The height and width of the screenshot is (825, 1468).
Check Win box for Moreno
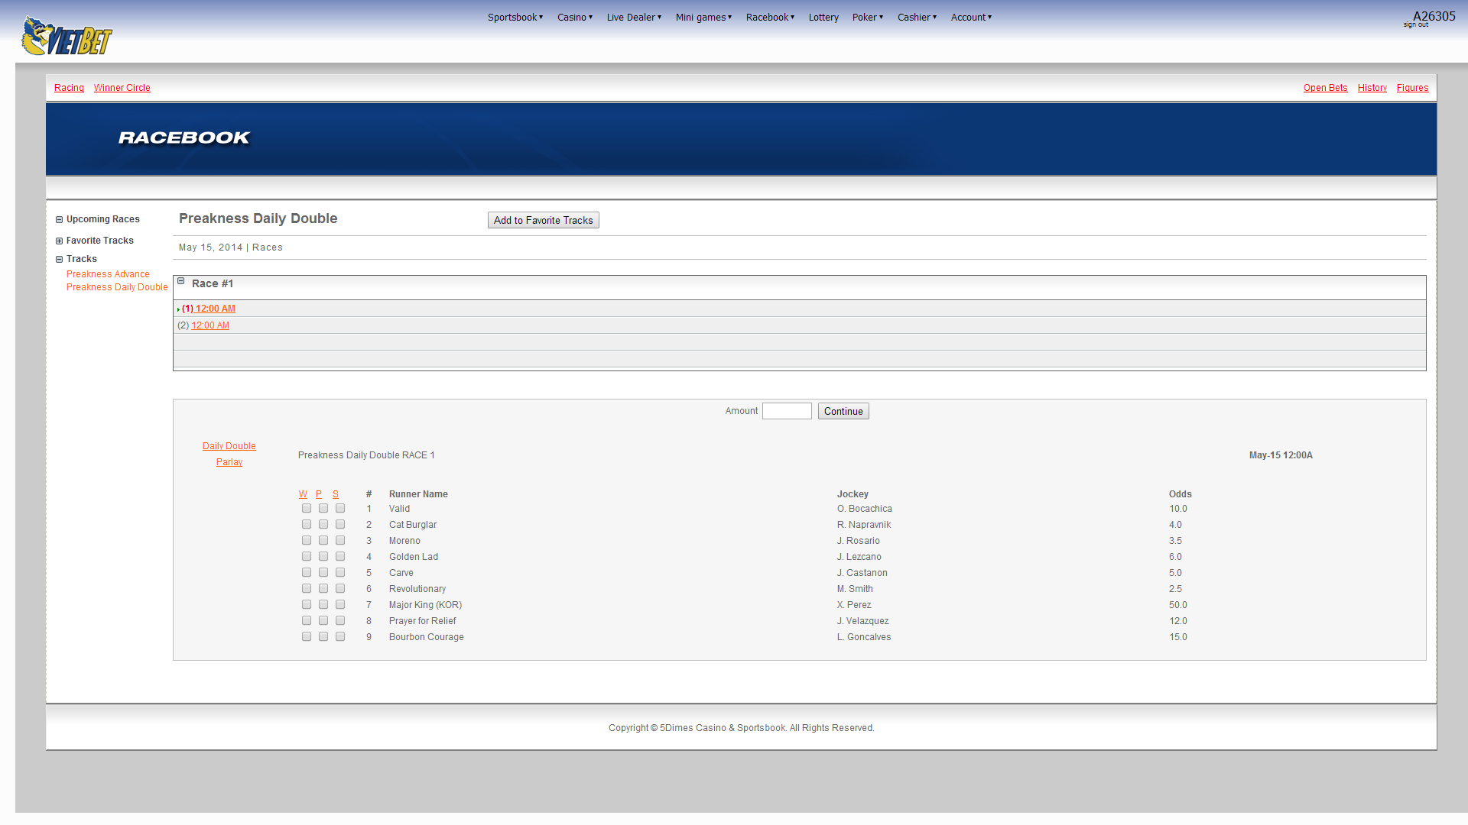click(307, 540)
